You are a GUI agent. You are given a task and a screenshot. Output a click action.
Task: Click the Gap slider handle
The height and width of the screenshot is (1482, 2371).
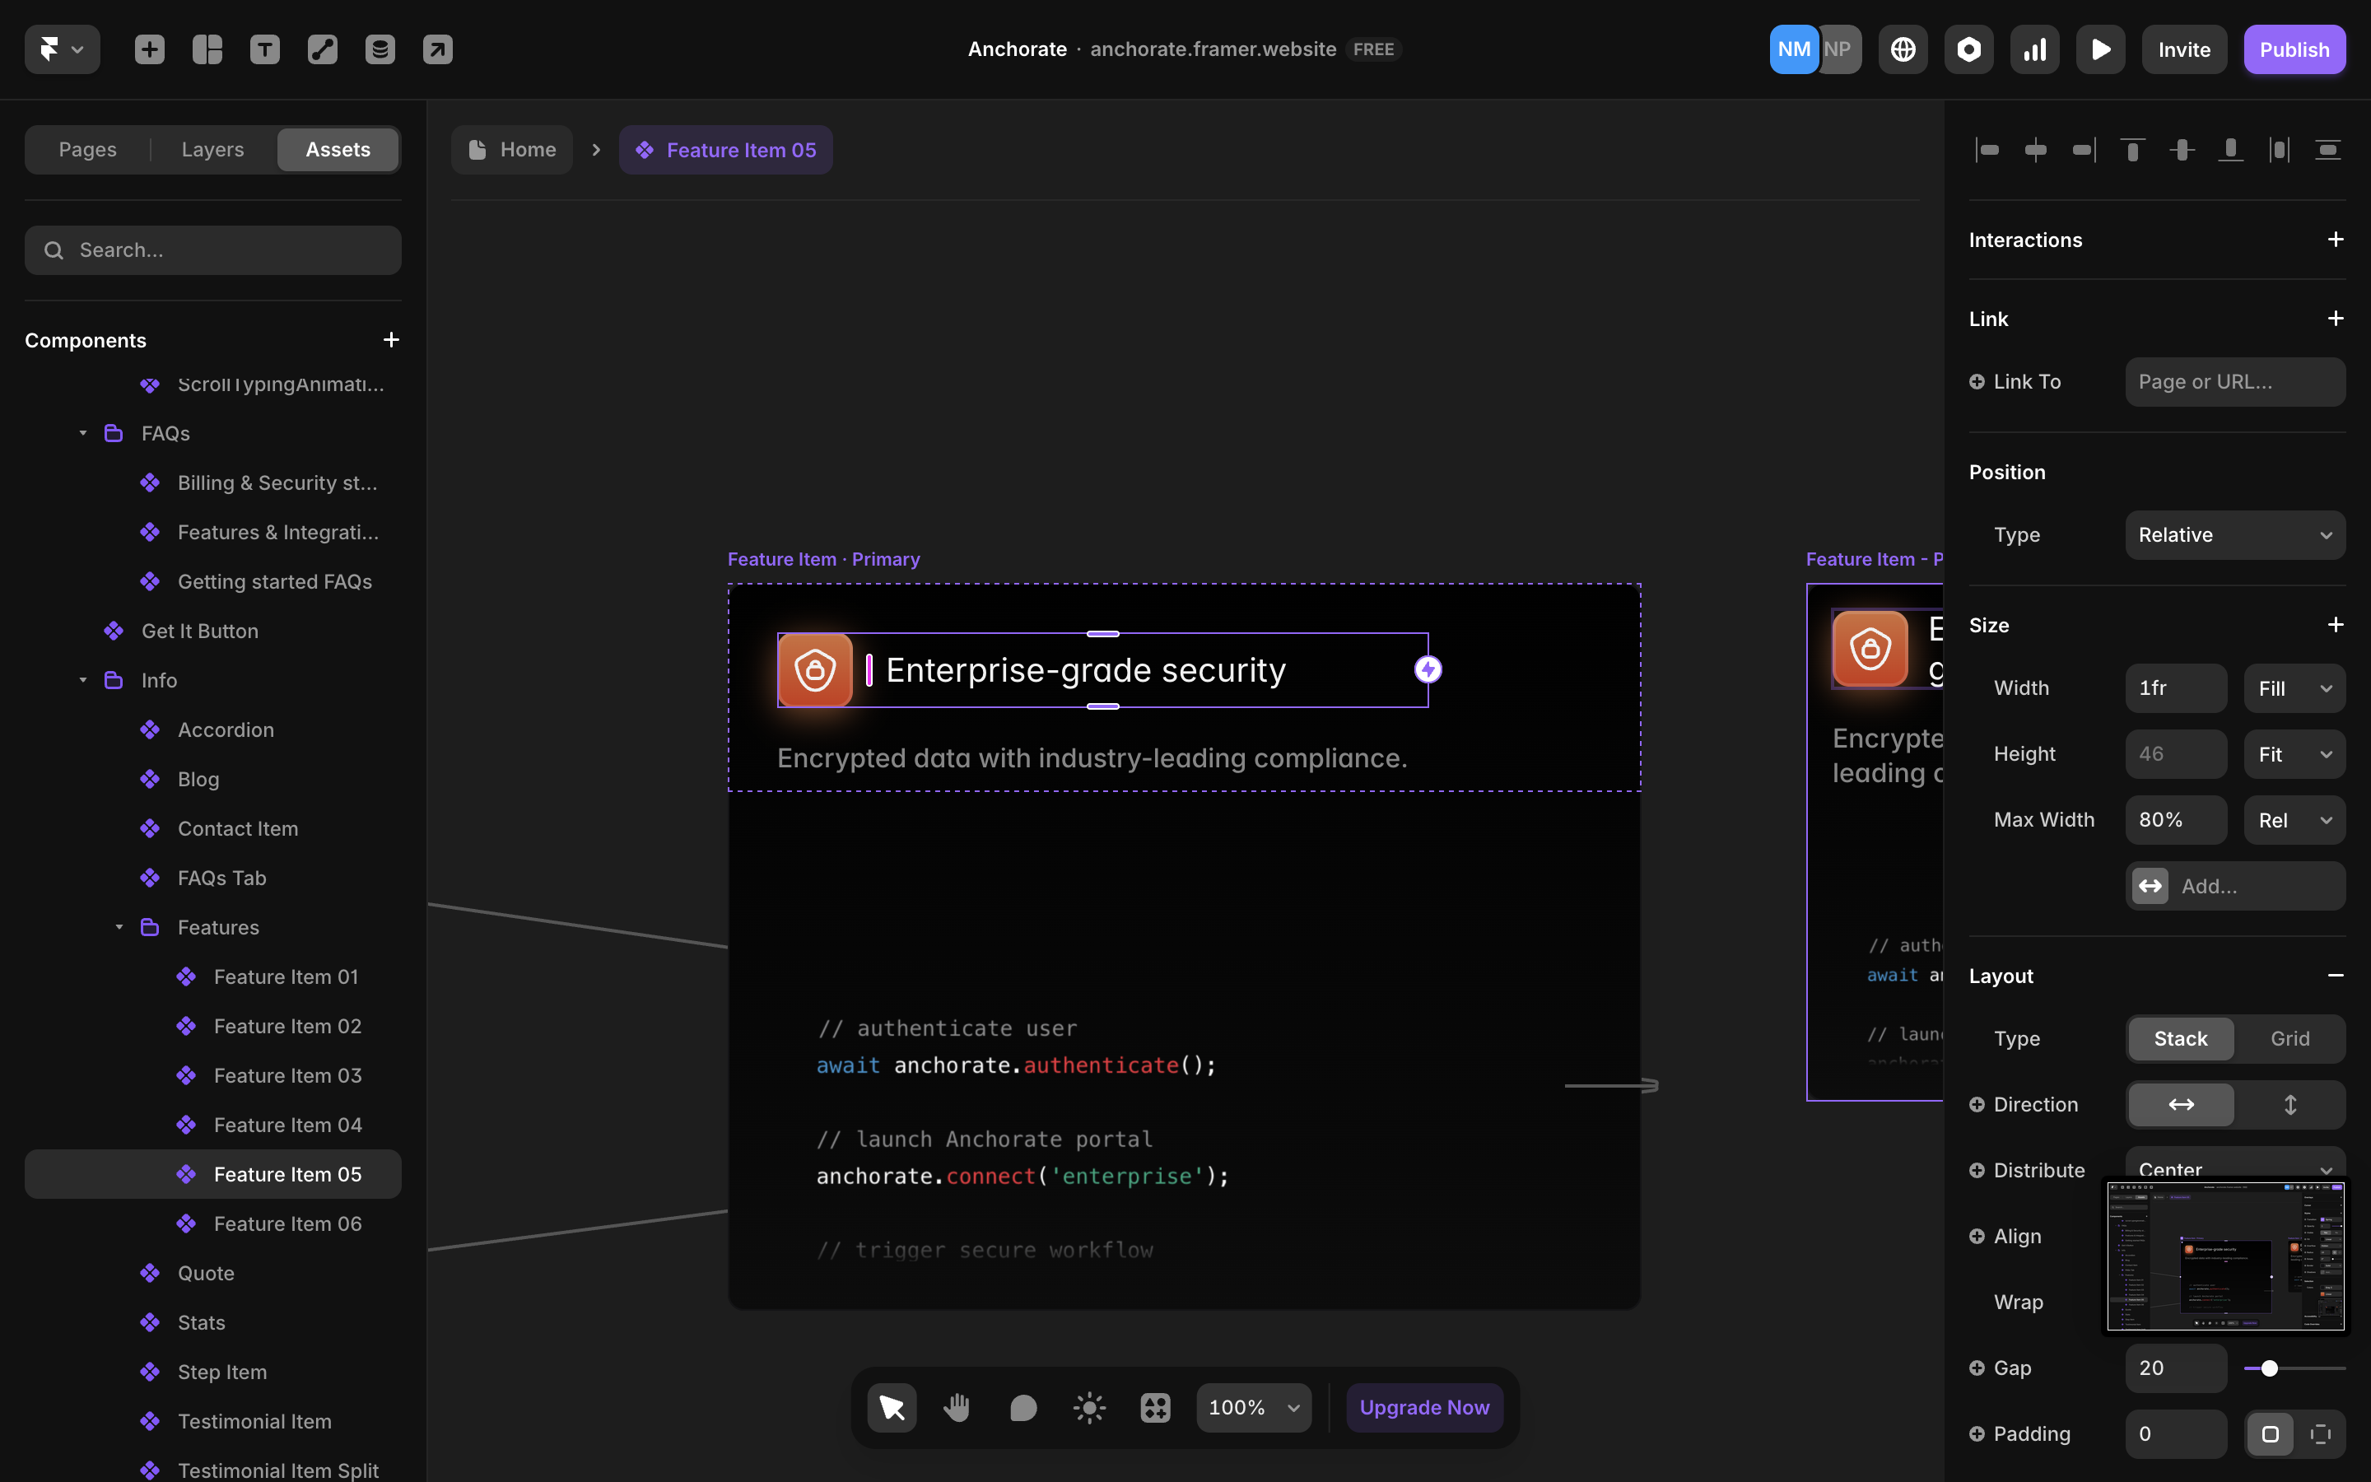(x=2269, y=1368)
